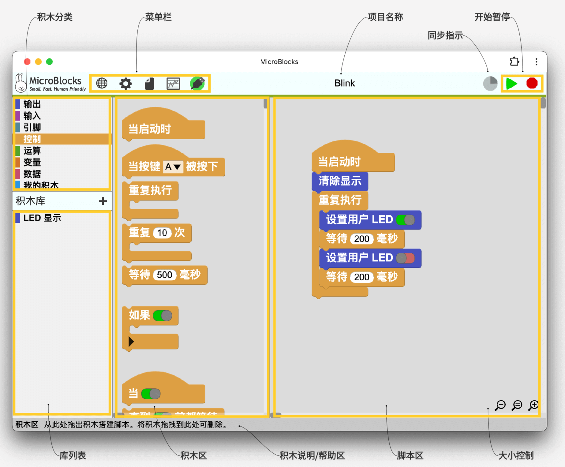Open the LED 显示 library
This screenshot has height=467, width=565.
pos(62,218)
